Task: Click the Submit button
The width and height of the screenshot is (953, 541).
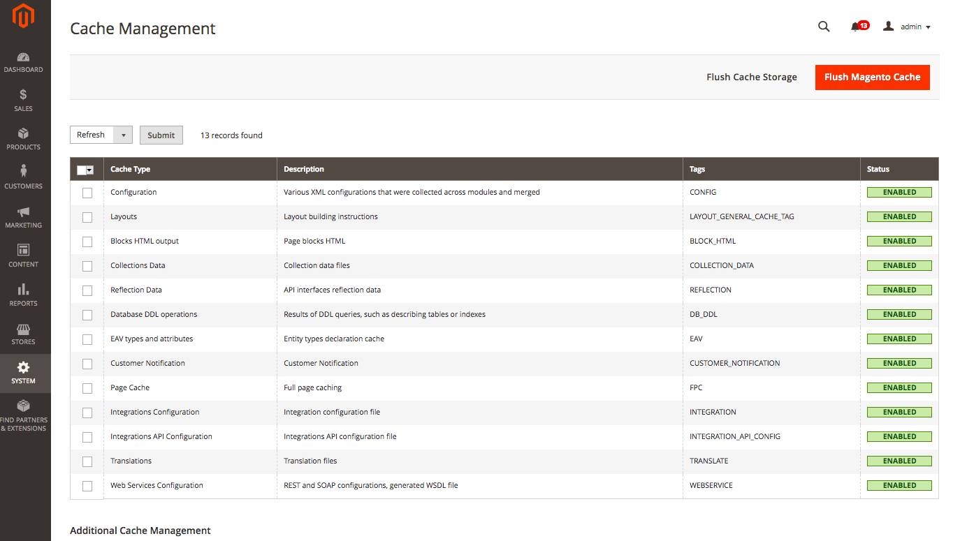Action: (161, 135)
